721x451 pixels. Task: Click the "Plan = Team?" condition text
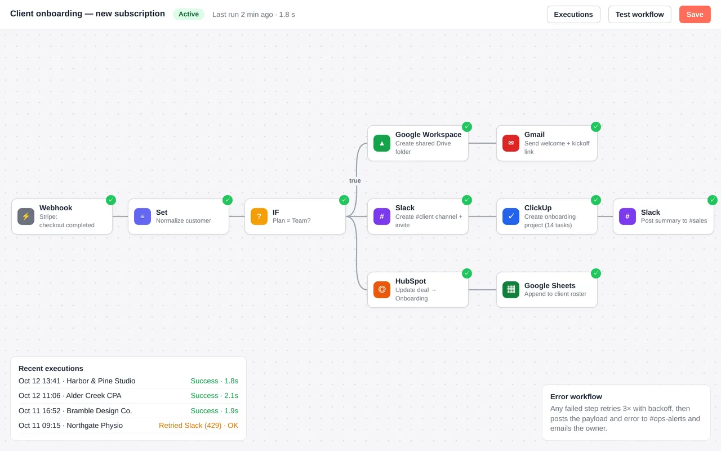click(x=292, y=221)
